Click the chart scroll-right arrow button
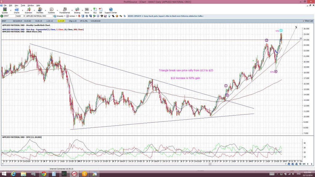This screenshot has height=177, width=315. 286,164
